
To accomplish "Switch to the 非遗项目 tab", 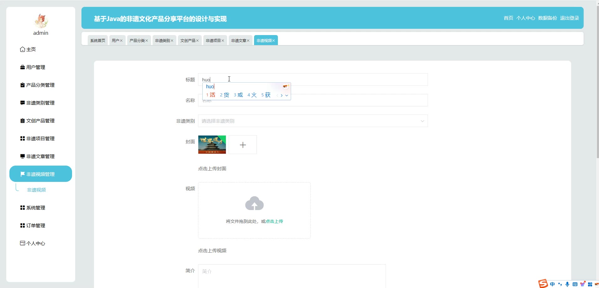I will [x=213, y=41].
